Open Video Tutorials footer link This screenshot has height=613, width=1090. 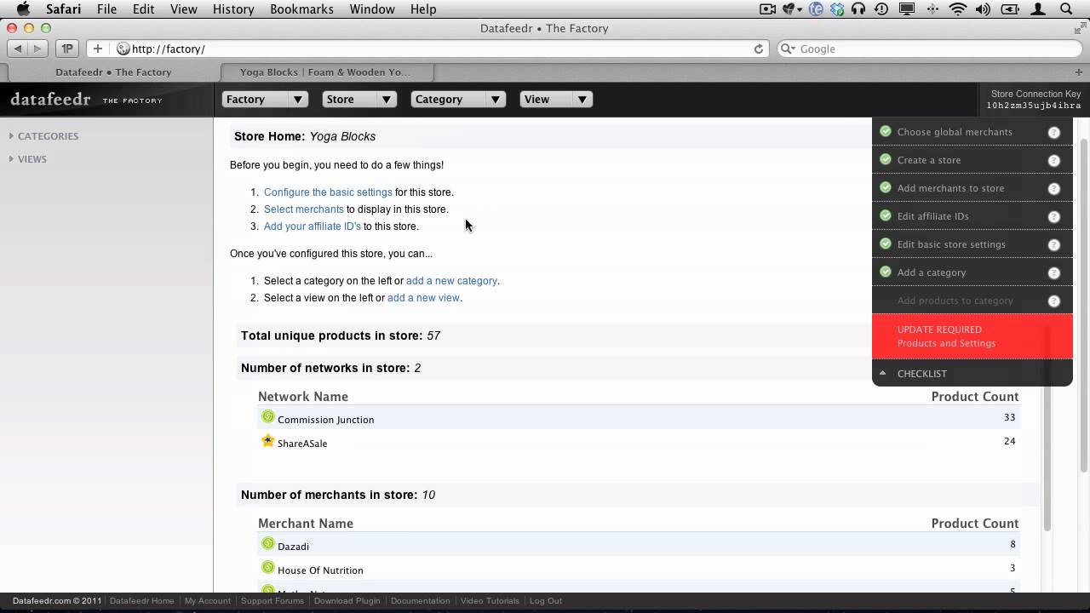[490, 601]
